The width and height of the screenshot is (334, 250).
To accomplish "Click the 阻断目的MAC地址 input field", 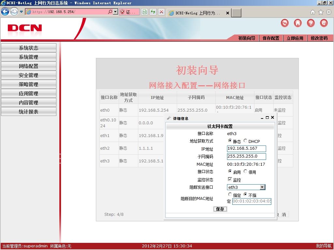I will tap(251, 201).
